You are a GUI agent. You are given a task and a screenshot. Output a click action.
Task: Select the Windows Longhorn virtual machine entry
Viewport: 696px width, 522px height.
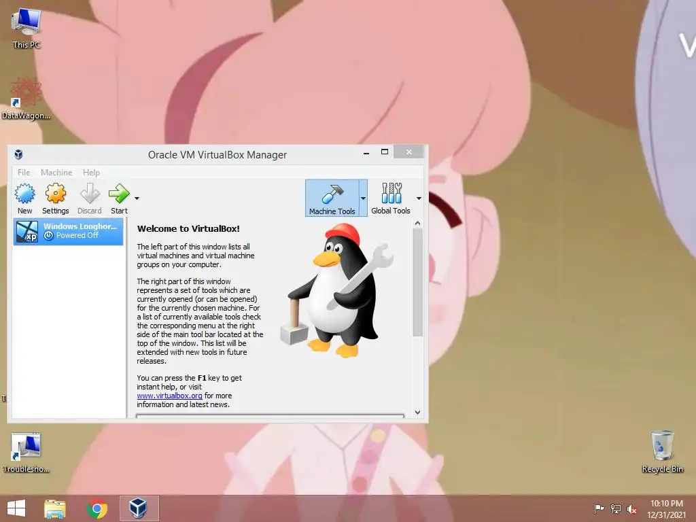click(69, 231)
